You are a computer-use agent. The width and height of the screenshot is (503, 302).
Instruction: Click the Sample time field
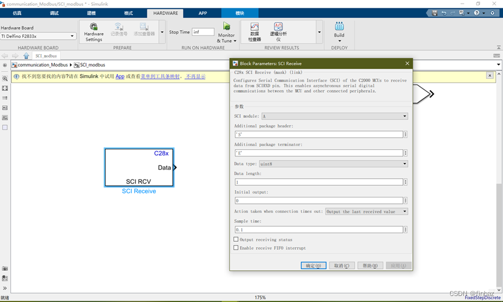pyautogui.click(x=318, y=230)
